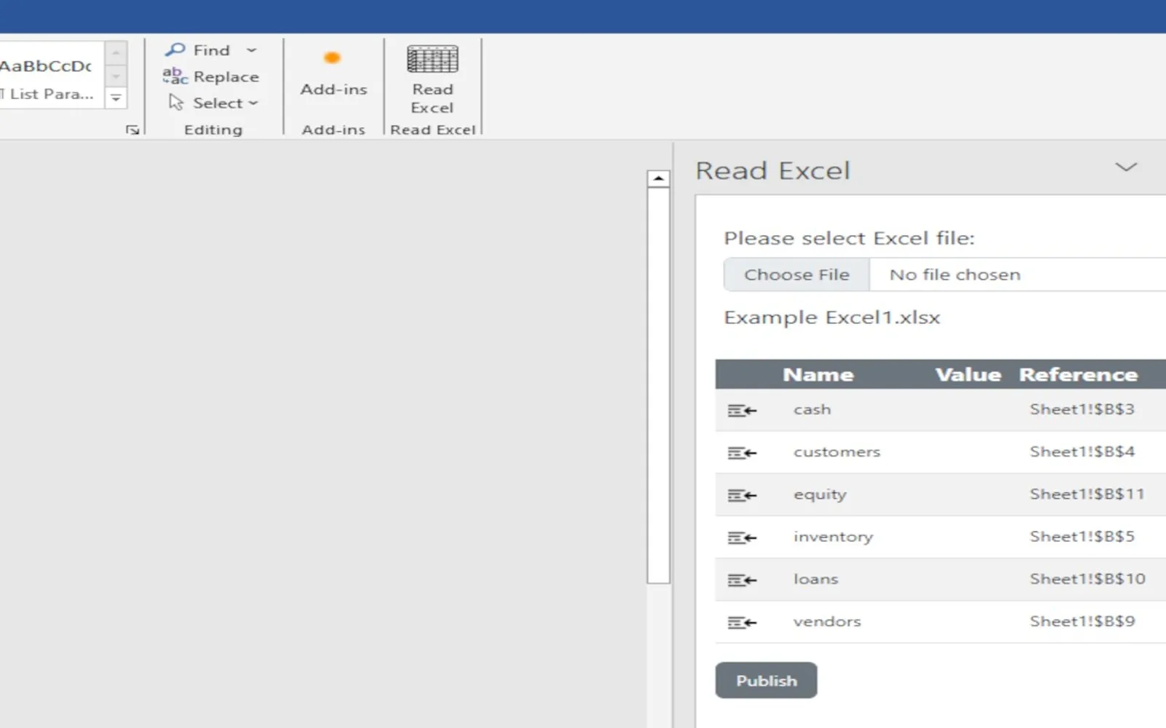Select the Sheet1!$B$10 reference cell

[1087, 579]
